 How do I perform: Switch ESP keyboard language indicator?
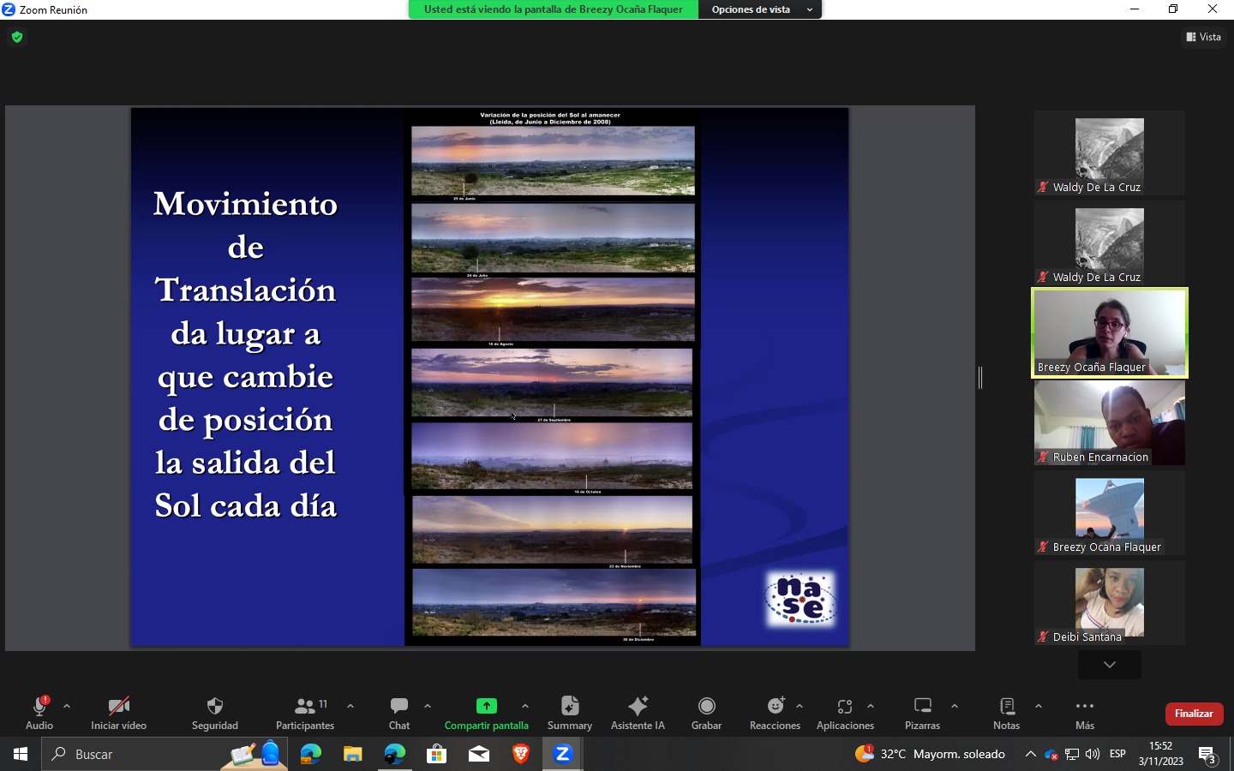(x=1117, y=754)
